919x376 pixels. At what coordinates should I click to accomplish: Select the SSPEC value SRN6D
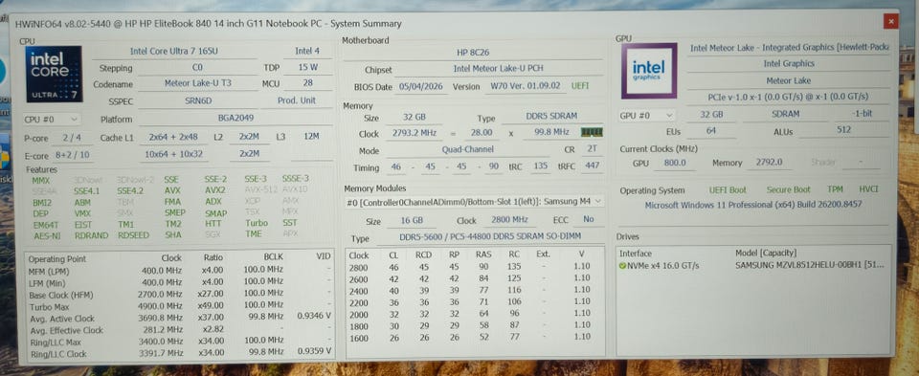coord(197,100)
